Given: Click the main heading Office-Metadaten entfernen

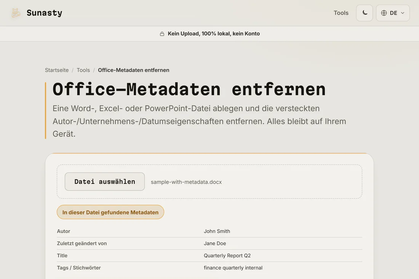Looking at the screenshot, I should click(189, 89).
